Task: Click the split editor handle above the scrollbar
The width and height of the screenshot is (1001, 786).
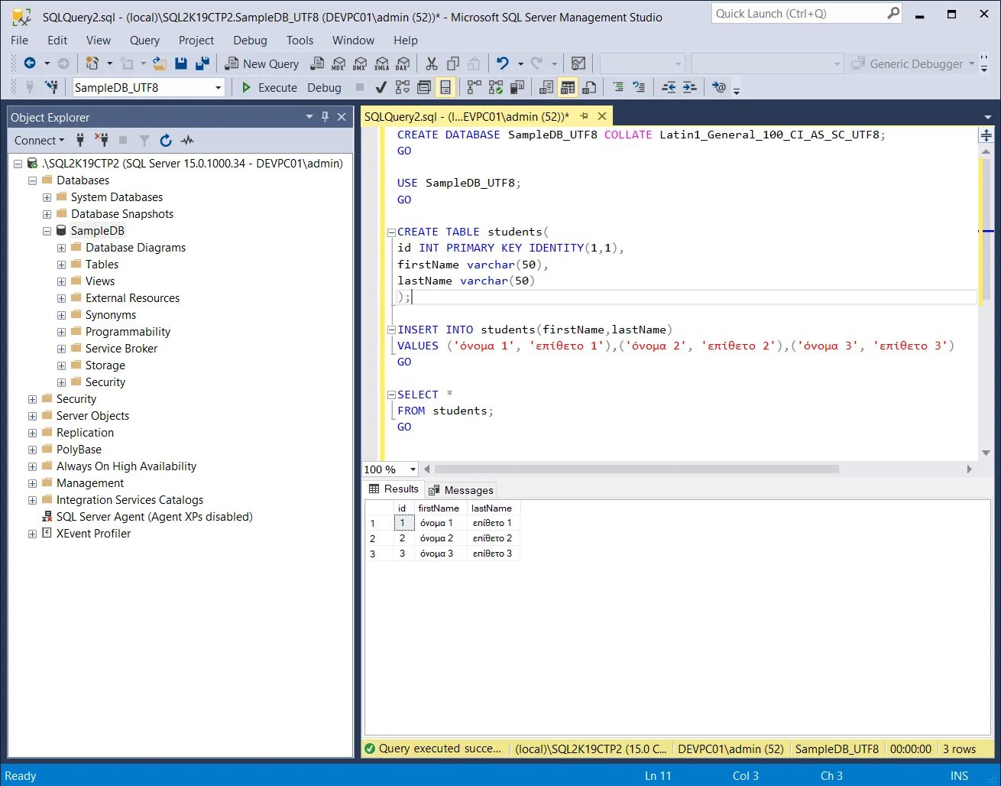Action: (986, 135)
